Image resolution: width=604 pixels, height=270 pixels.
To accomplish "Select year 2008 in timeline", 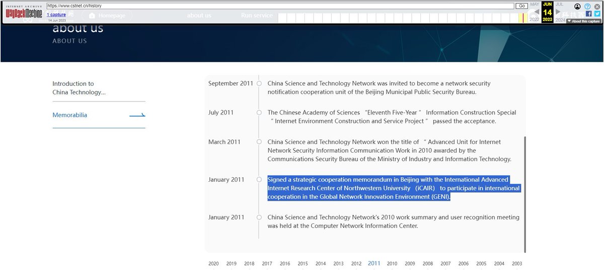I will [x=428, y=263].
